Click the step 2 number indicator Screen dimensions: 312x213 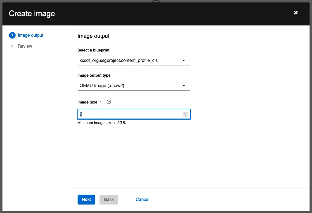tap(12, 46)
